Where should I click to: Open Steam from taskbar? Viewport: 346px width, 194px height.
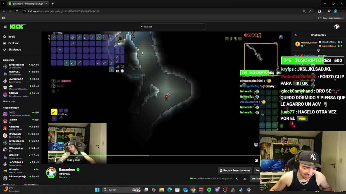click(241, 190)
